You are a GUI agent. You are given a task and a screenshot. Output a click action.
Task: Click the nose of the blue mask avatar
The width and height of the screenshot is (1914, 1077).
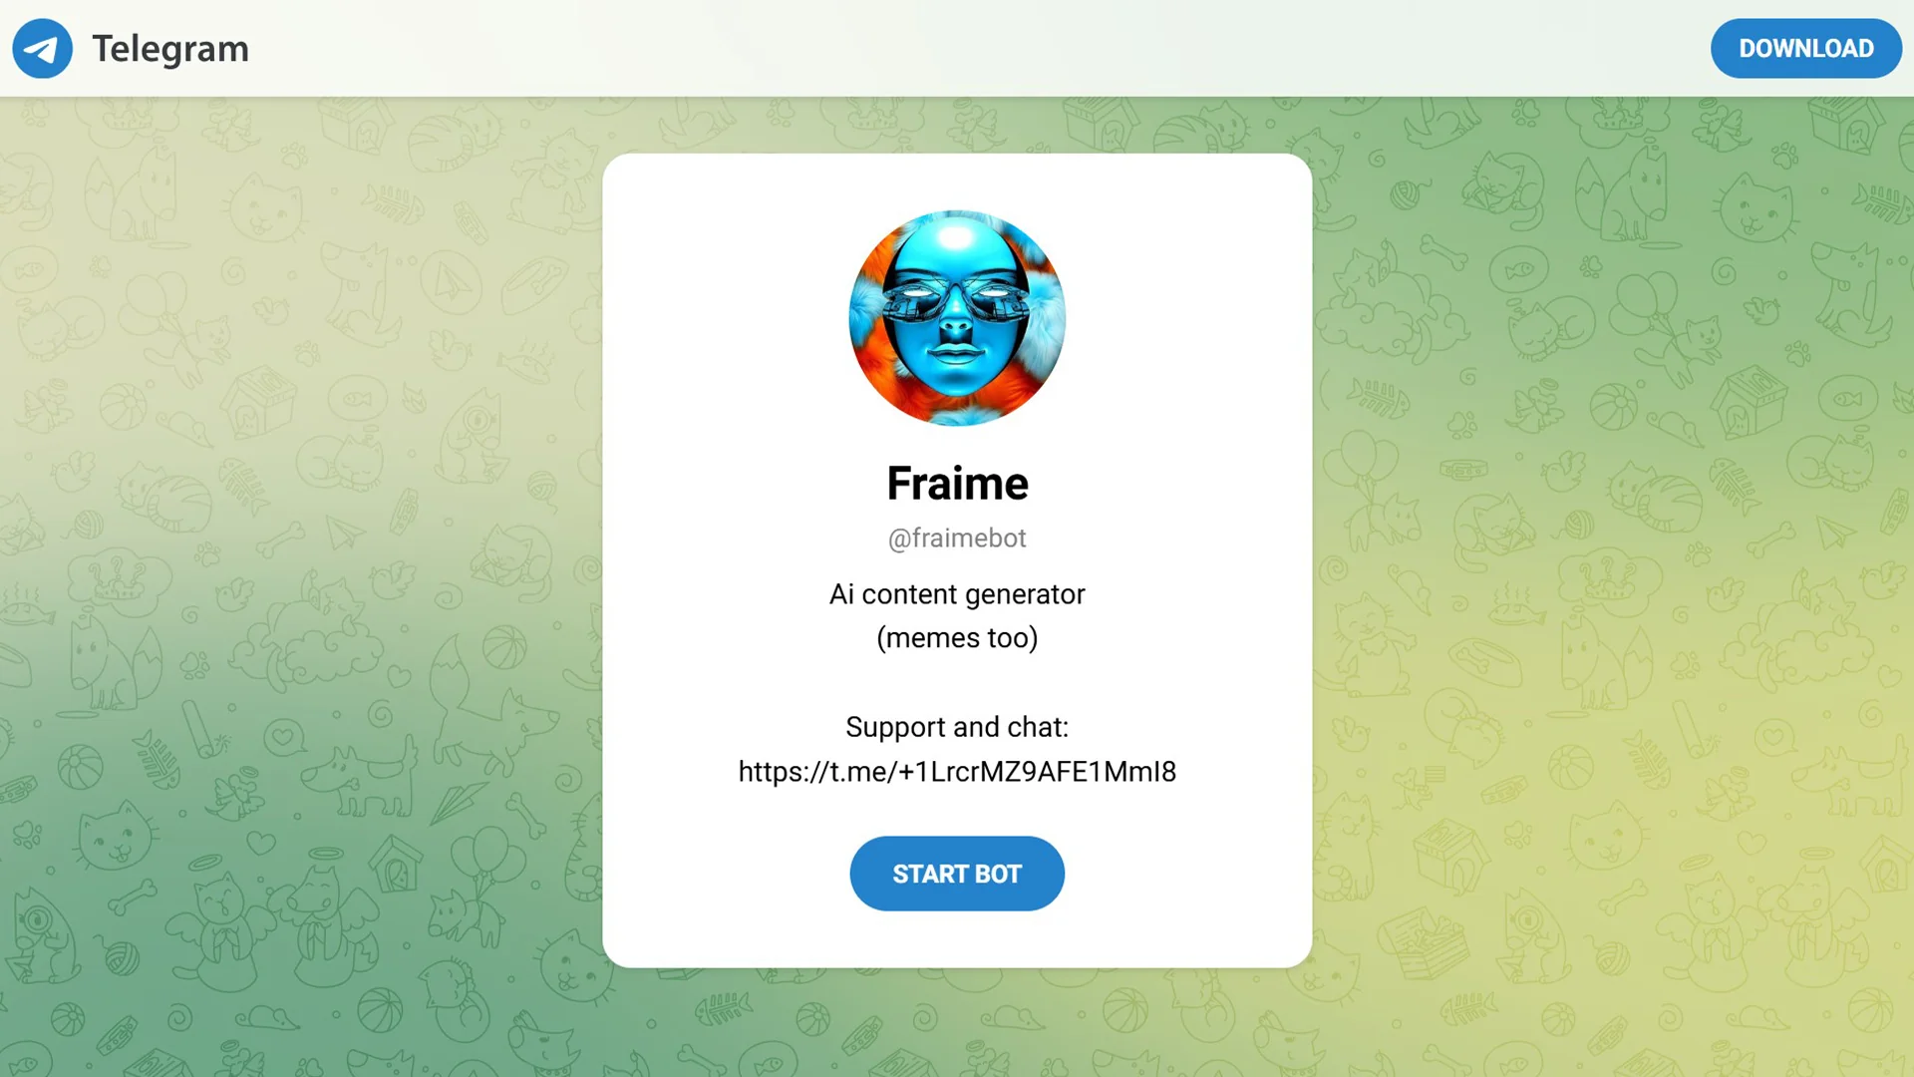click(956, 324)
